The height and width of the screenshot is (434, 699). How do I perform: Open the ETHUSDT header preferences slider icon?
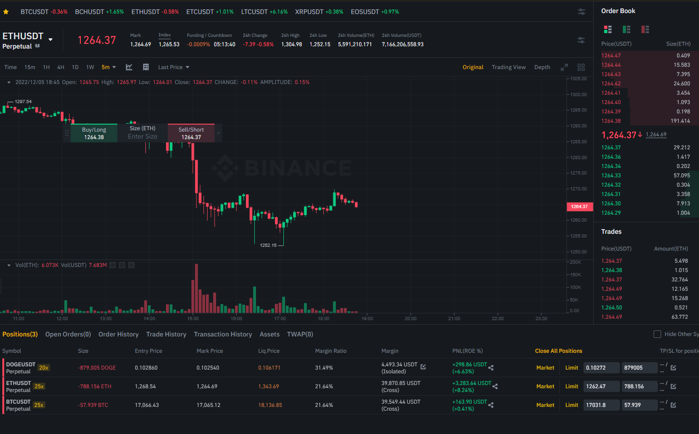[581, 40]
